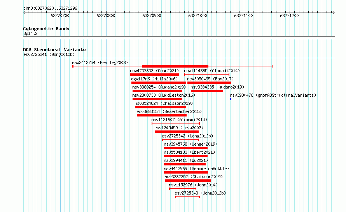Click the red bar under nsv3384335 (Audano2019)

tap(207, 91)
